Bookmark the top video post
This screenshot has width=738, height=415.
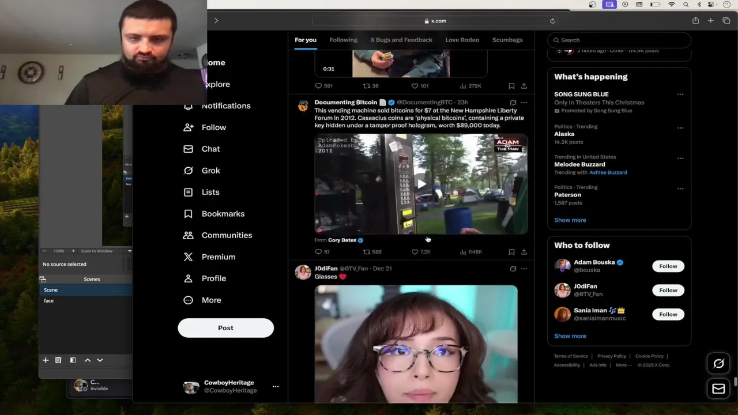coord(511,86)
